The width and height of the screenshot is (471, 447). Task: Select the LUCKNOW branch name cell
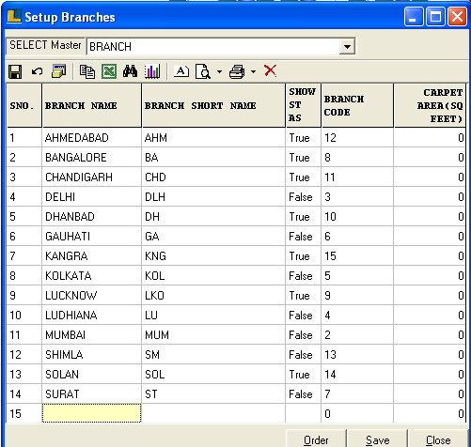point(91,295)
